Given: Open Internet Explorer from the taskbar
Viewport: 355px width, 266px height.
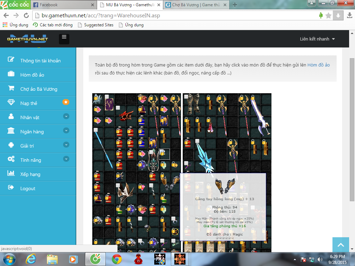Looking at the screenshot, I should 31,259.
